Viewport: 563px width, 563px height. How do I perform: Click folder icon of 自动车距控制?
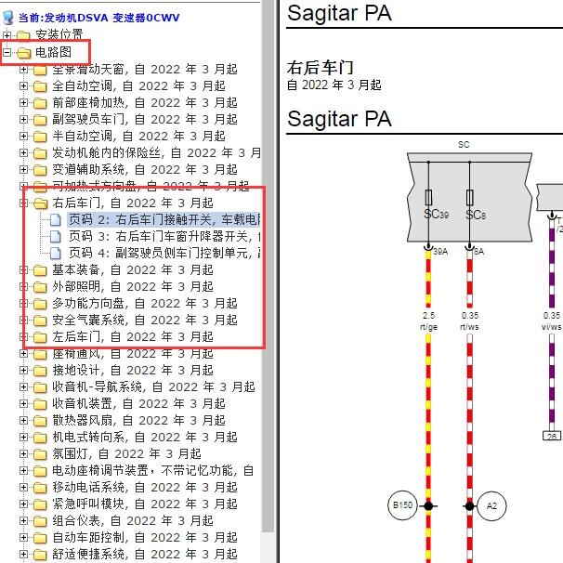pyautogui.click(x=40, y=538)
